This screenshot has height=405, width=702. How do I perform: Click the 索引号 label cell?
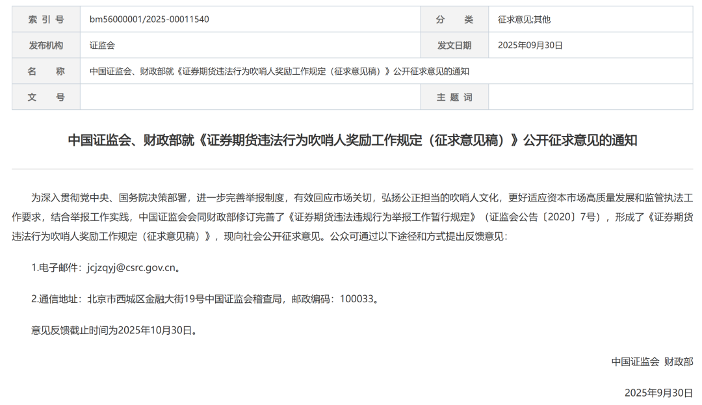(x=46, y=20)
